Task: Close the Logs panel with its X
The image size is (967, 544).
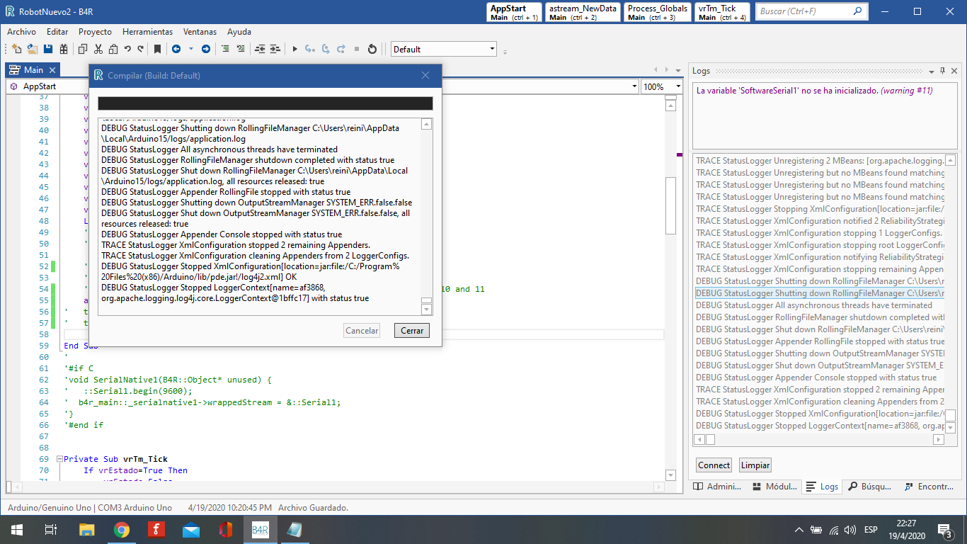Action: [x=954, y=71]
